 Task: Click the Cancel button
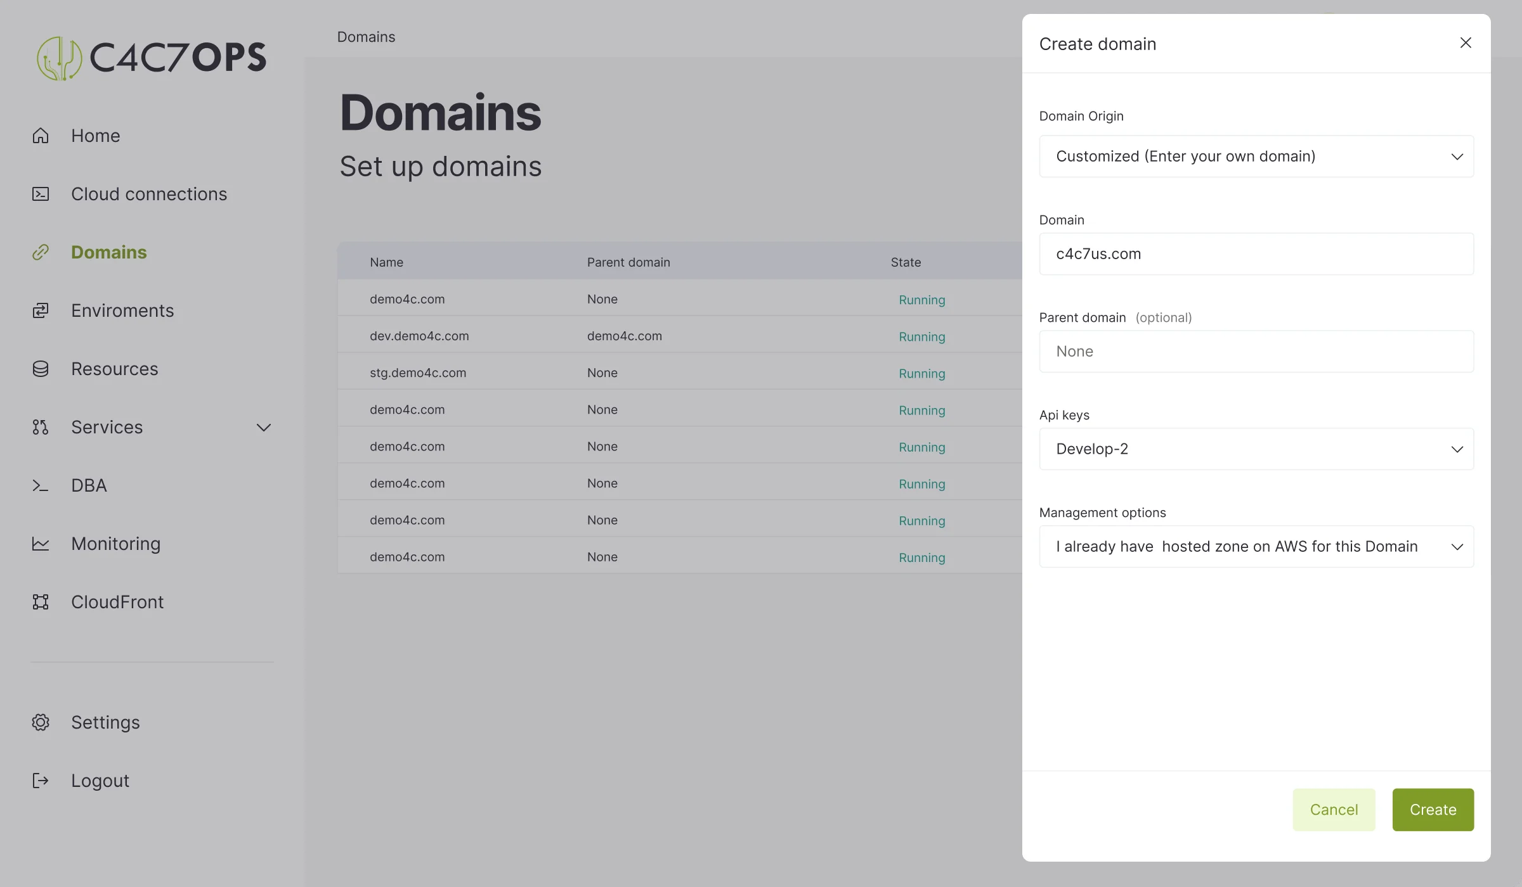point(1334,810)
